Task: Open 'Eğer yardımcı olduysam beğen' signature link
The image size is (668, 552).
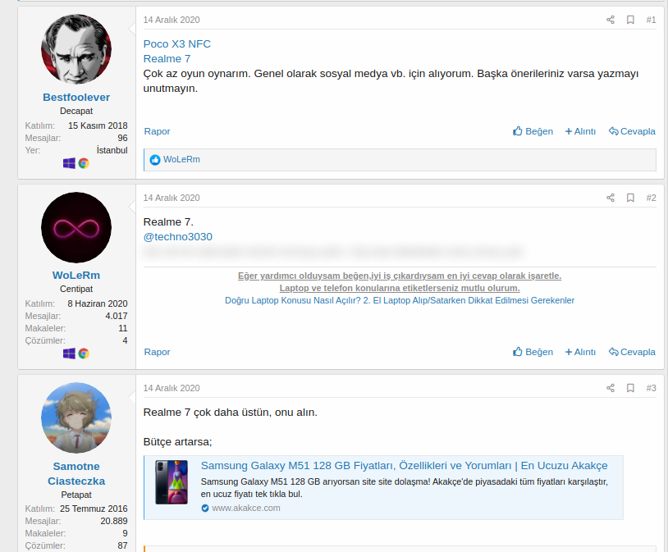Action: pos(400,276)
